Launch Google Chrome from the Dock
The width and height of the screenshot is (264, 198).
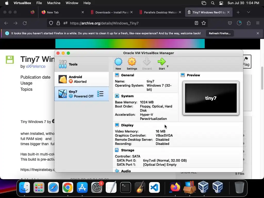coord(68,187)
